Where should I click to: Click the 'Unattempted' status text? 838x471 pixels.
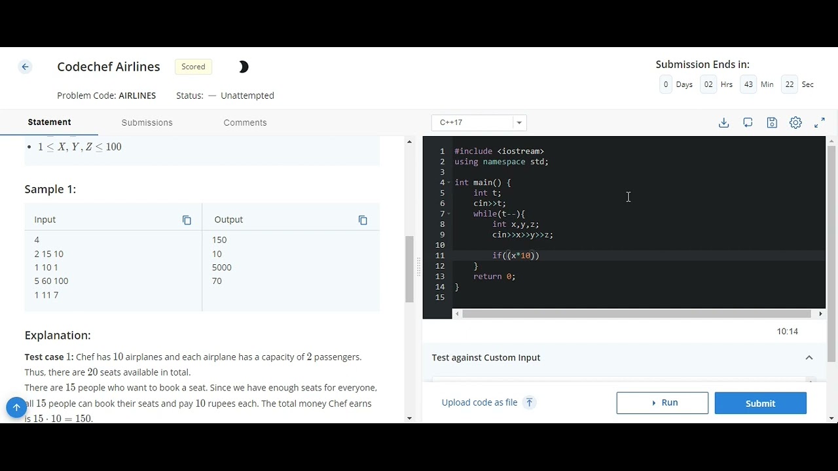(247, 96)
